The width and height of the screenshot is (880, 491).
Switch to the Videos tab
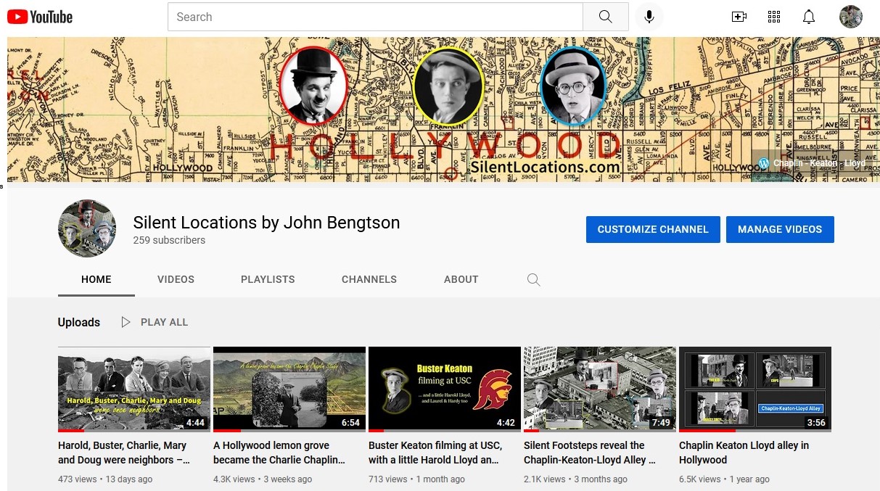(176, 279)
